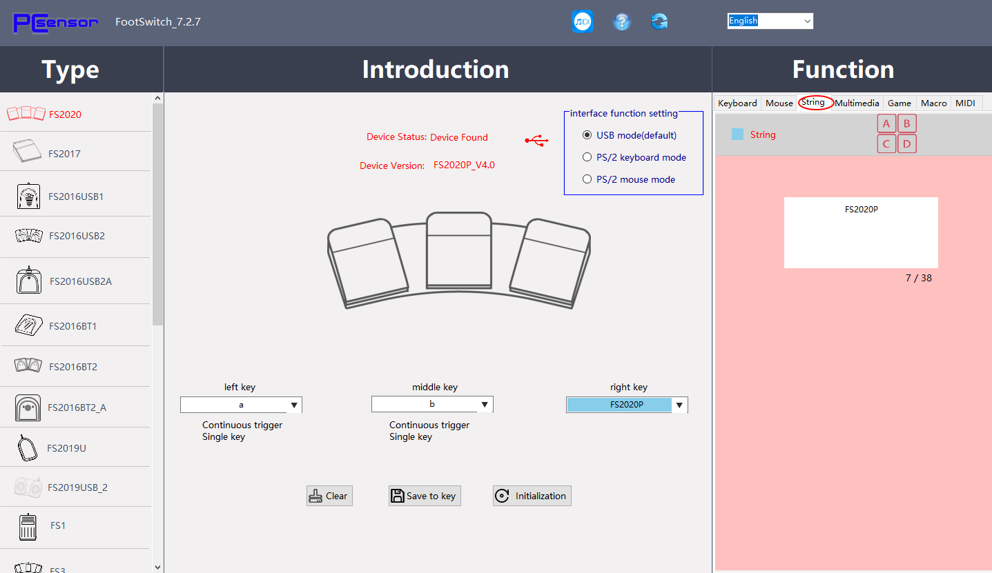Click the Clear button
This screenshot has width=992, height=573.
(329, 496)
